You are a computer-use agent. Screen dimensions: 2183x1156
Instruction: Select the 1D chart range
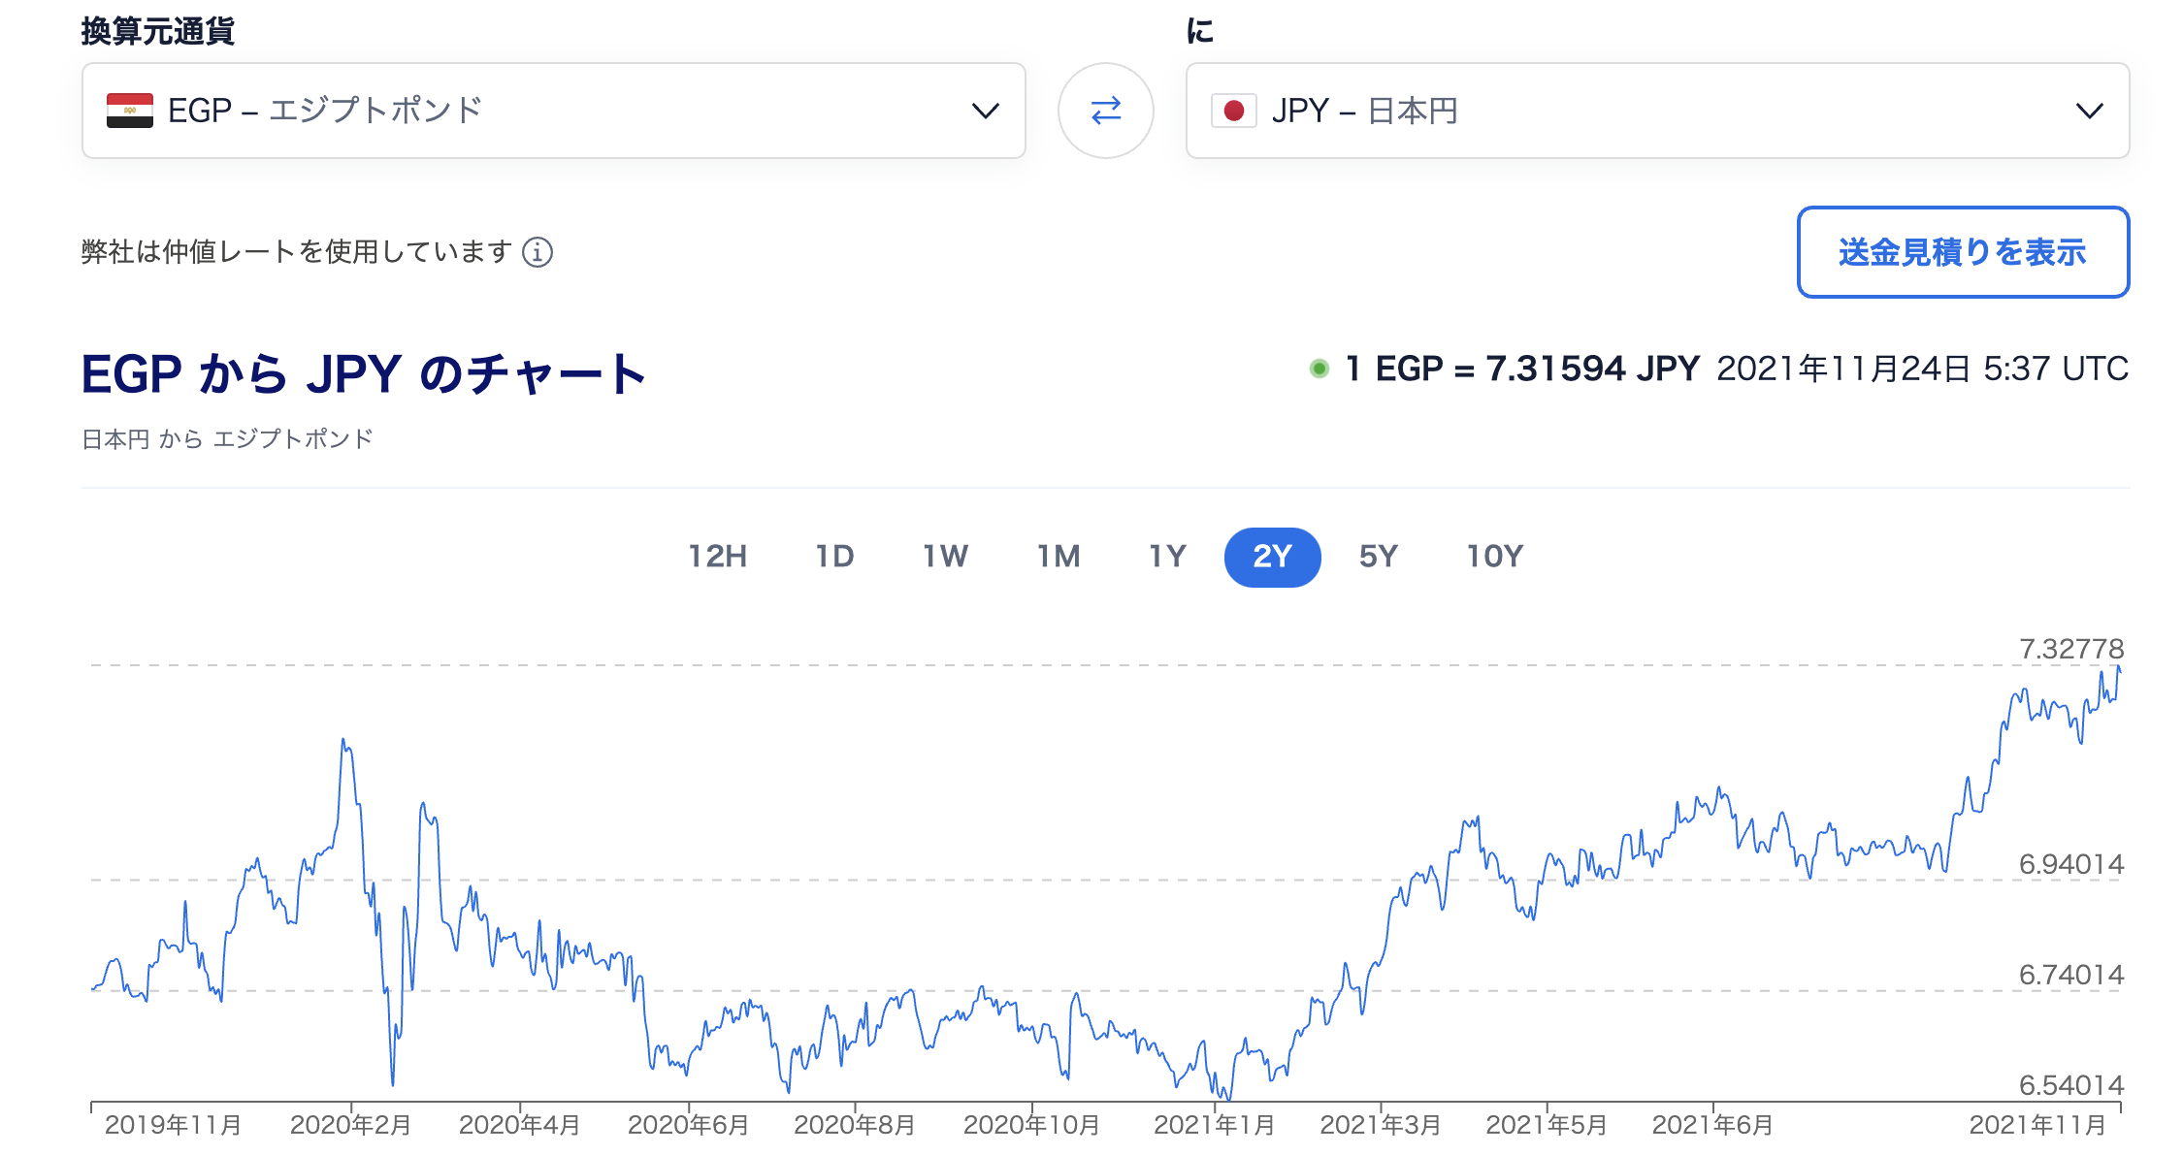[834, 557]
